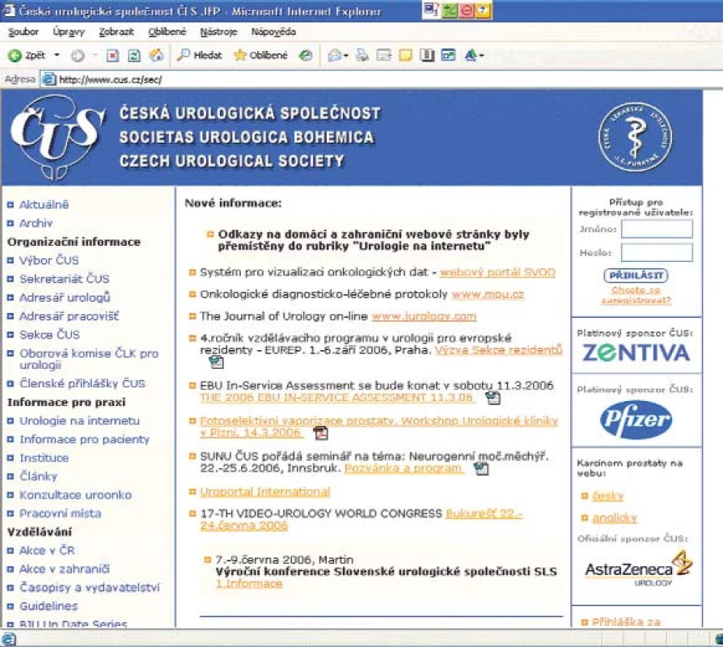Follow the 'Chcete se zaregistrovat?' link
The width and height of the screenshot is (723, 647).
(x=636, y=295)
